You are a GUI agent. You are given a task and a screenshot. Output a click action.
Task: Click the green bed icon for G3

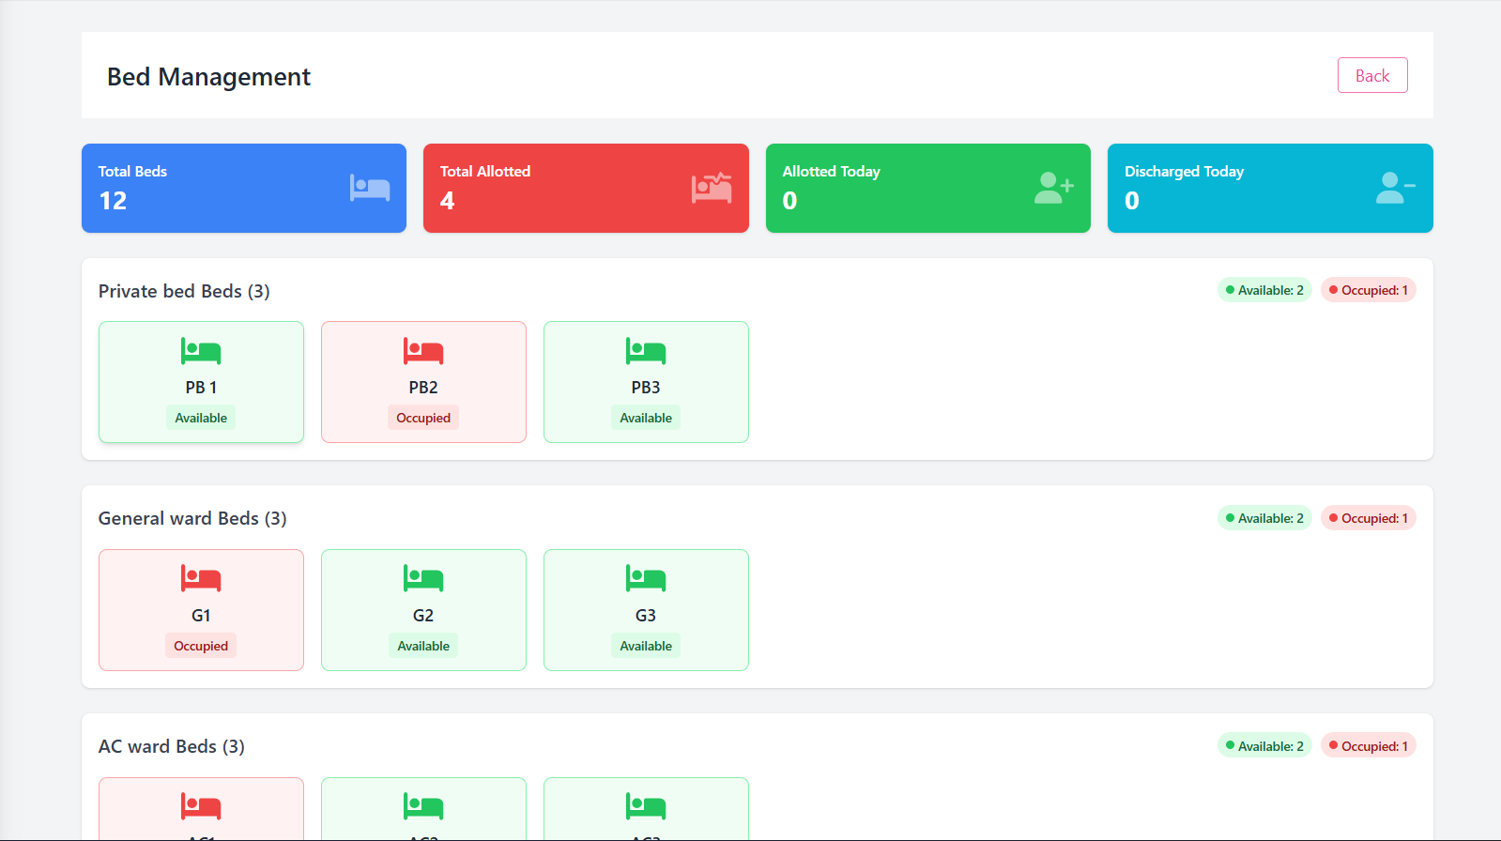click(x=646, y=579)
